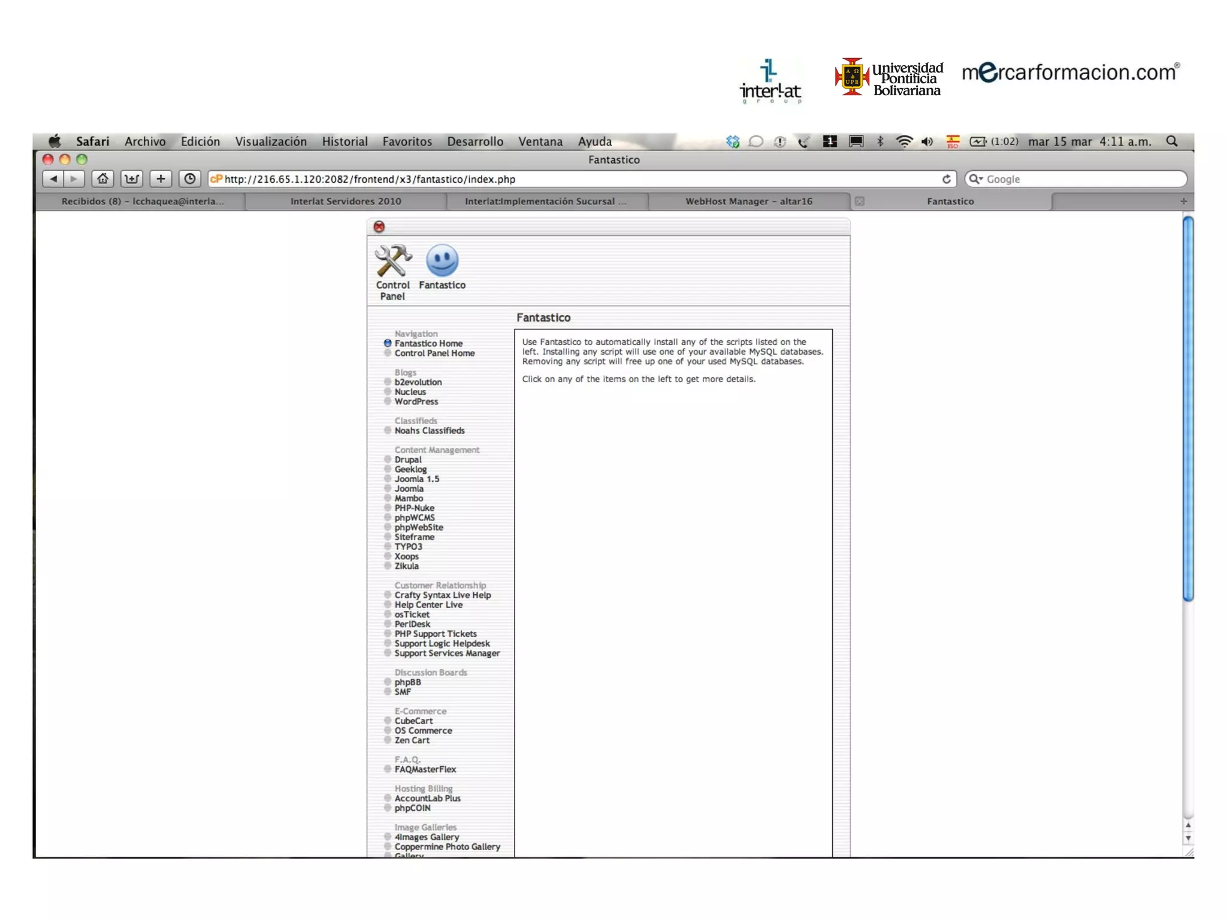Select the Fantastico Home navigation bullet
This screenshot has height=920, width=1227.
click(x=388, y=343)
